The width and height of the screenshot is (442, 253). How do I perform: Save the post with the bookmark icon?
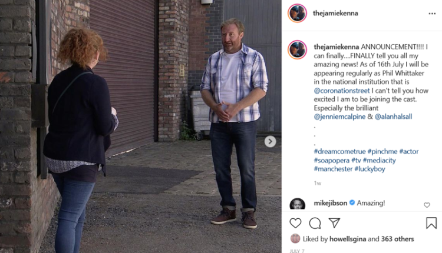(431, 223)
